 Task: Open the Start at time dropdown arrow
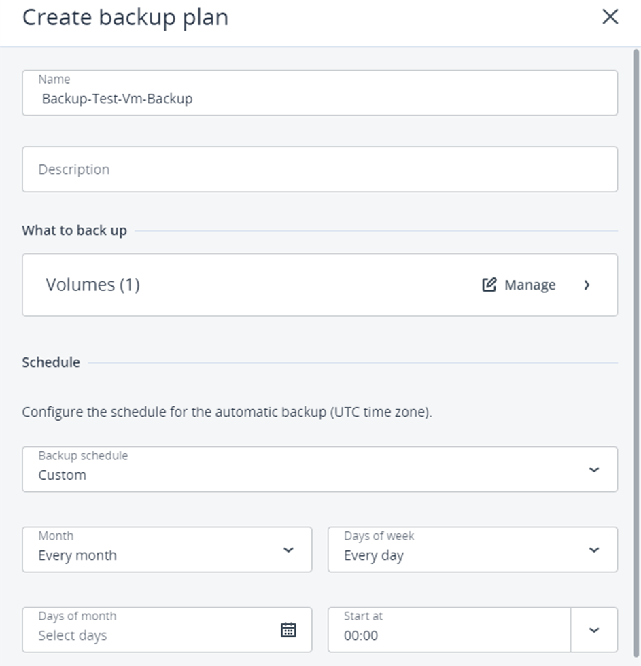594,630
